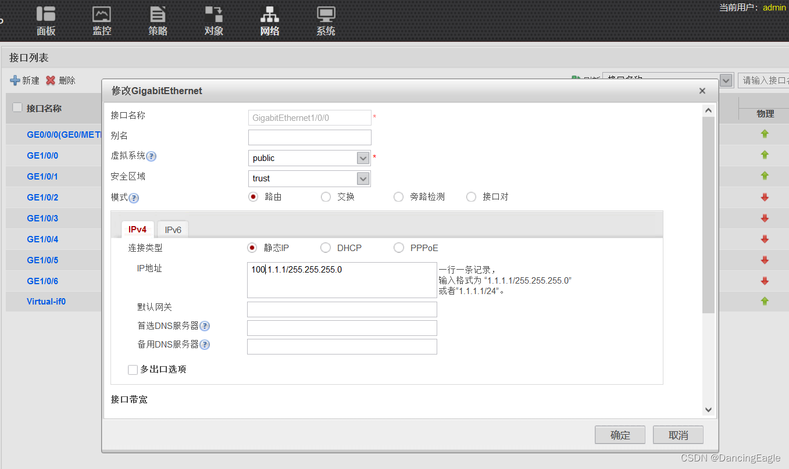The image size is (789, 469).
Task: Click the IP地址 text area
Action: coord(342,280)
